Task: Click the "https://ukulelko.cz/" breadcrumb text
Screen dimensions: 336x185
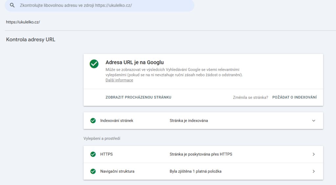Action: coord(23,22)
